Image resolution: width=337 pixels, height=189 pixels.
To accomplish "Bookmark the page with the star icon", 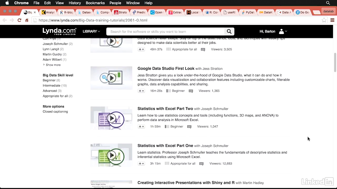I will click(x=324, y=20).
